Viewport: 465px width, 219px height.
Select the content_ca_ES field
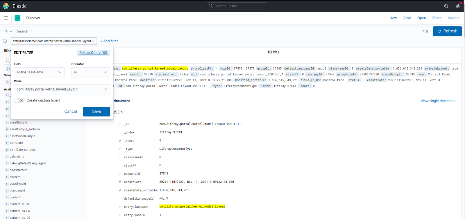point(20,211)
